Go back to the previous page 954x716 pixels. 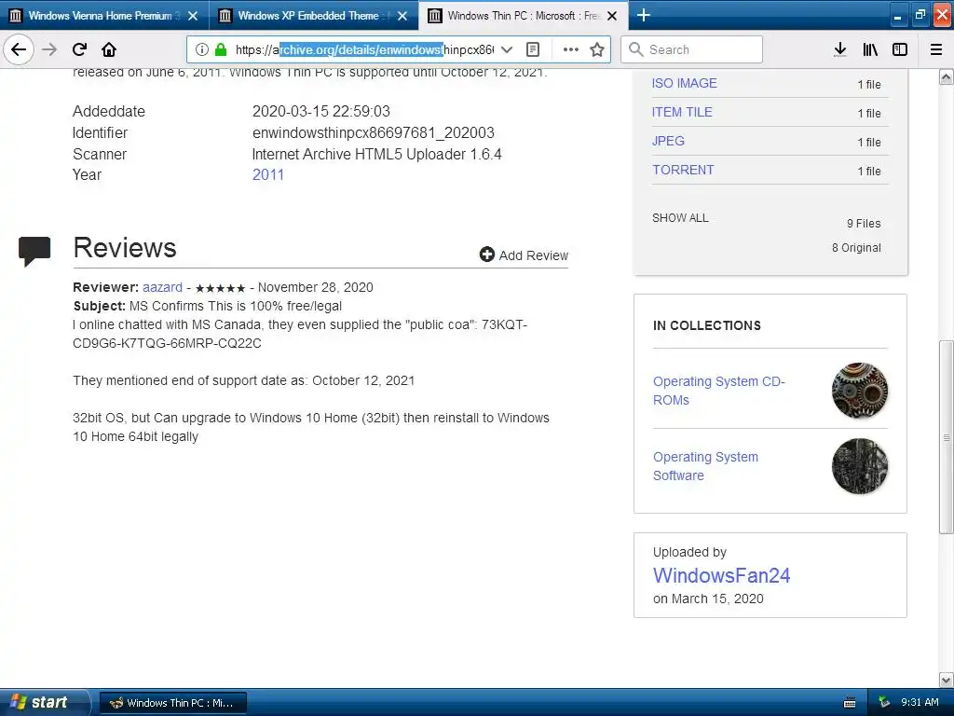(x=19, y=49)
